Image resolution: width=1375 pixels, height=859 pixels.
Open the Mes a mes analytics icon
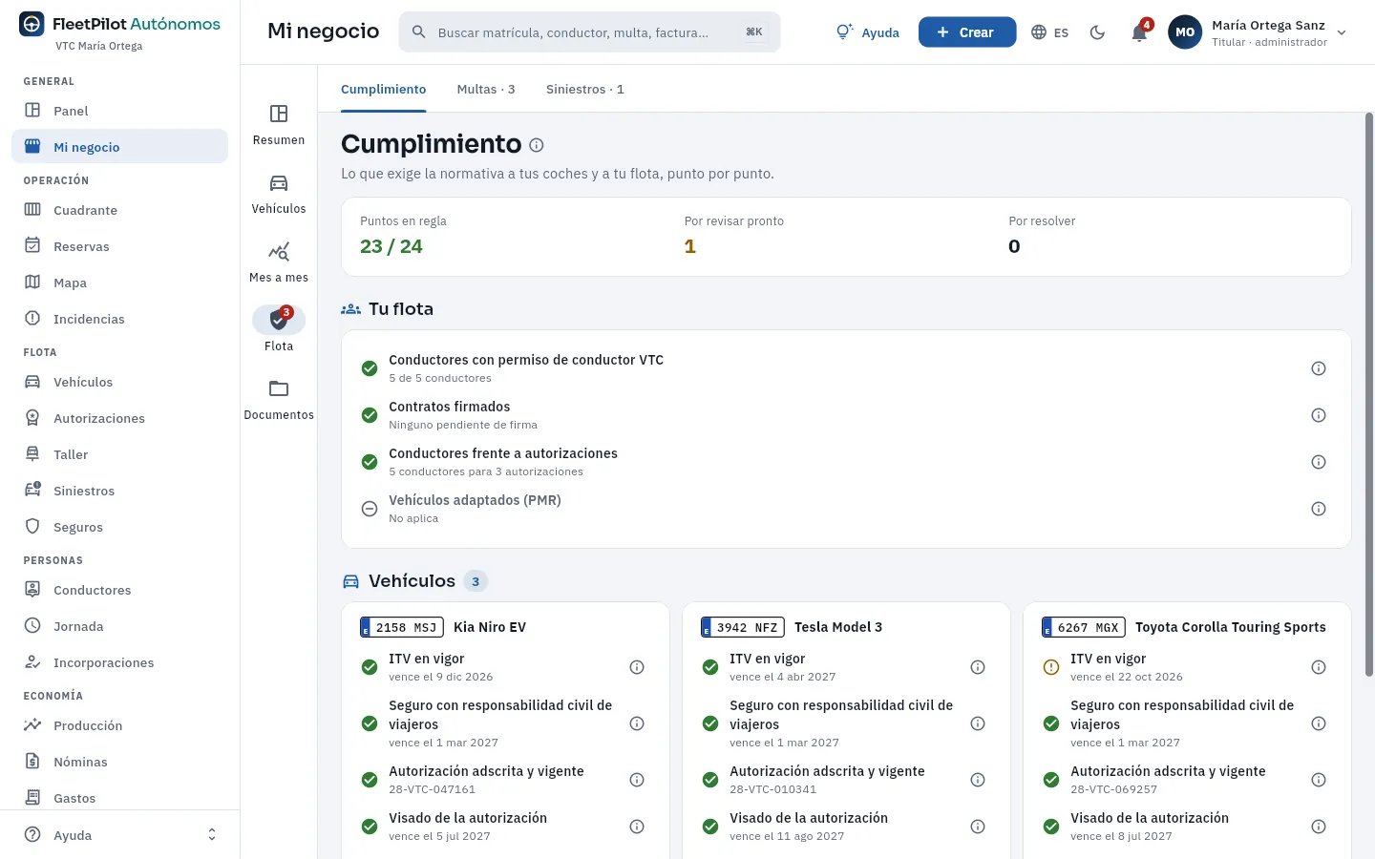coord(279,262)
